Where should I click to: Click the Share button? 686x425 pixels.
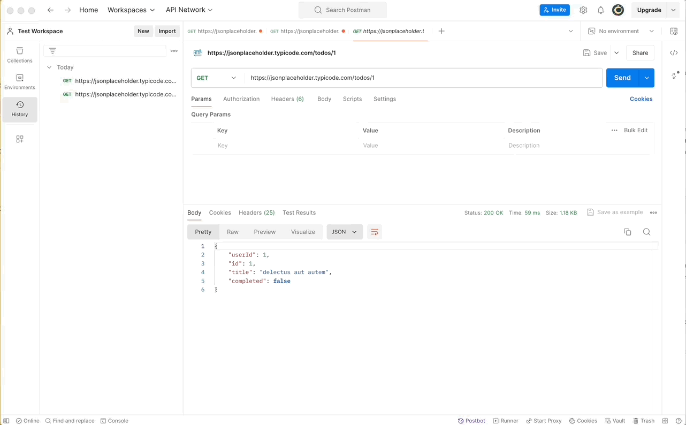(640, 53)
